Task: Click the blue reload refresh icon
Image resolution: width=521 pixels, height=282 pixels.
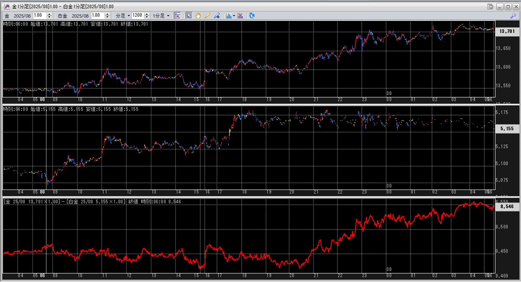Action: coord(252,16)
